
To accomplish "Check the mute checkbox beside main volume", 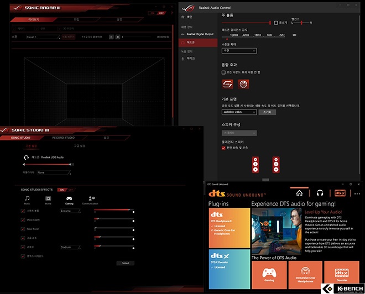I will [276, 23].
